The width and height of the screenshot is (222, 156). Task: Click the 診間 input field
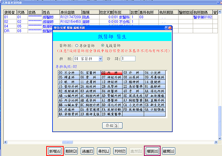point(128,58)
